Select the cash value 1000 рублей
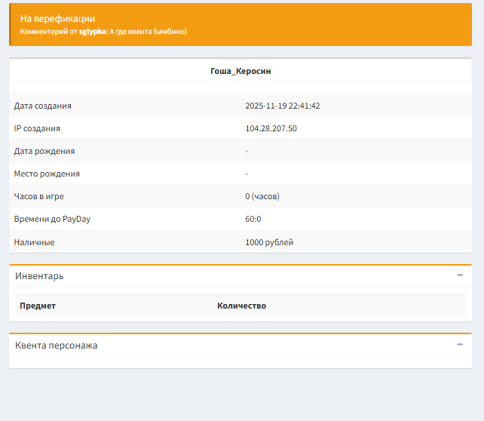This screenshot has height=421, width=484. pyautogui.click(x=269, y=242)
